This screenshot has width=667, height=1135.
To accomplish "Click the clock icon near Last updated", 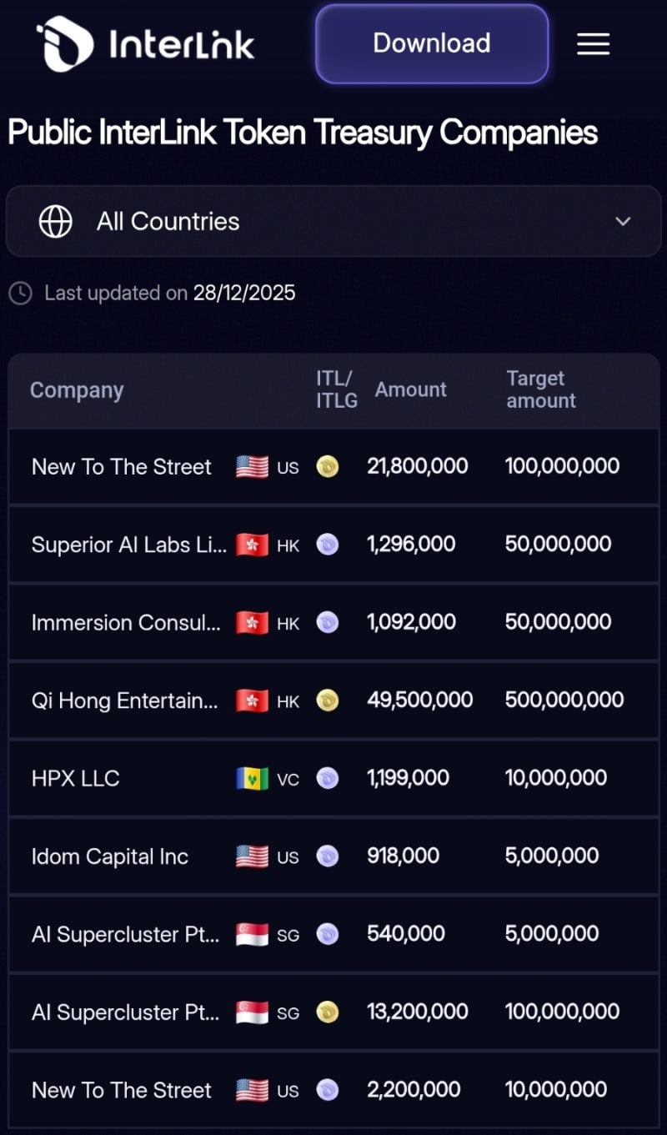I will 21,293.
